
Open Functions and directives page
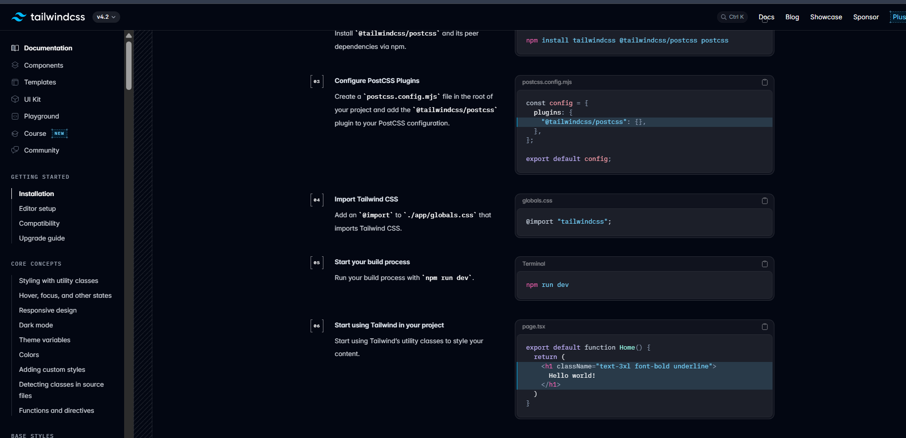[x=56, y=410]
